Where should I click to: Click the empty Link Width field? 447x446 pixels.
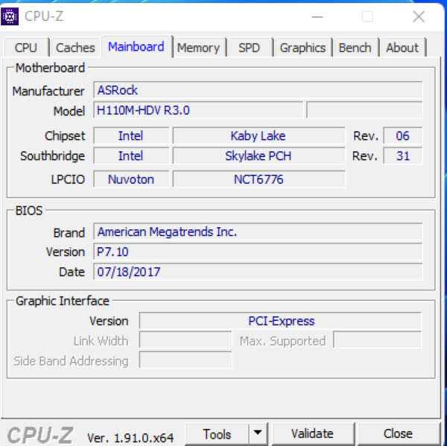[186, 340]
